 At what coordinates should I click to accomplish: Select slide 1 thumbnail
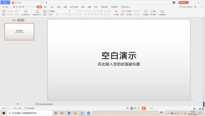(19, 32)
